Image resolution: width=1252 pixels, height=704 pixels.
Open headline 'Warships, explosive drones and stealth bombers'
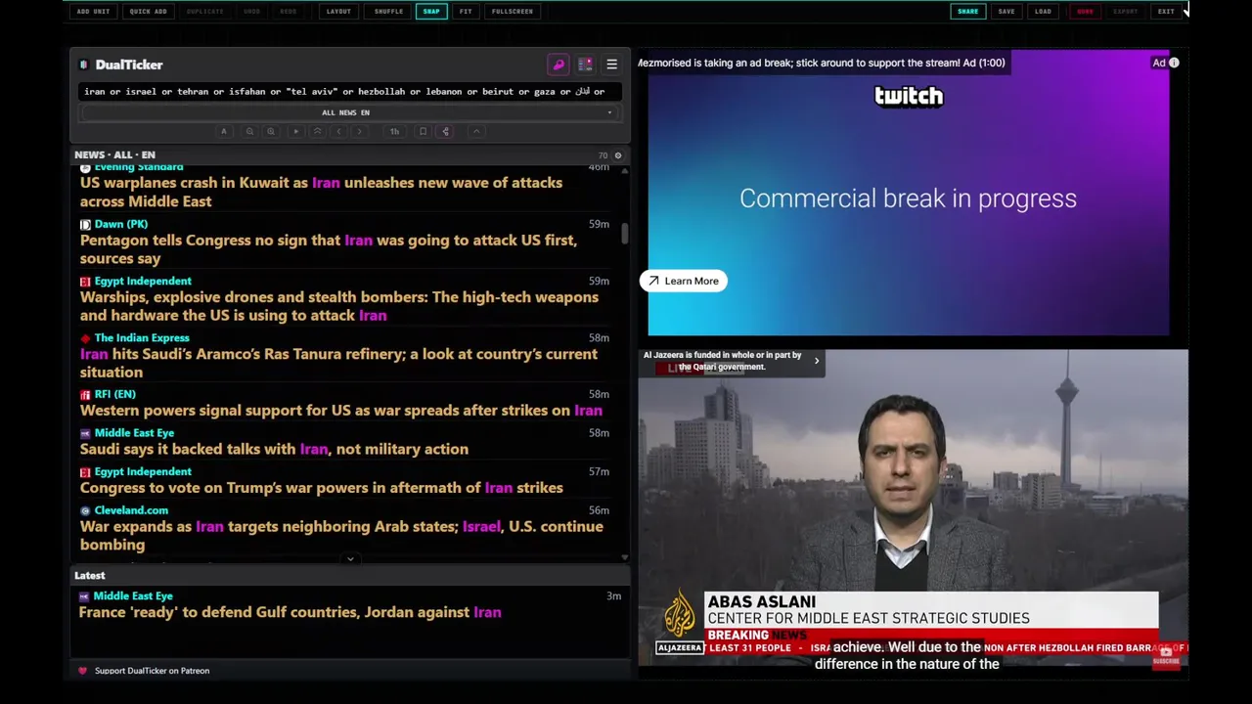339,306
